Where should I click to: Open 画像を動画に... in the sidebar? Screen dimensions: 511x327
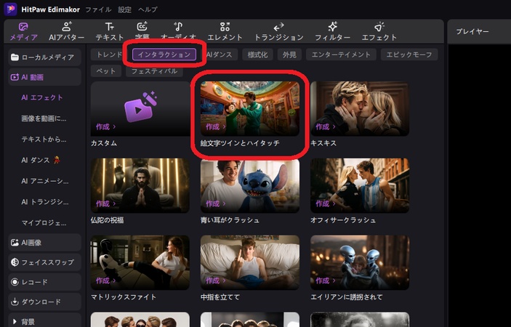coord(44,118)
